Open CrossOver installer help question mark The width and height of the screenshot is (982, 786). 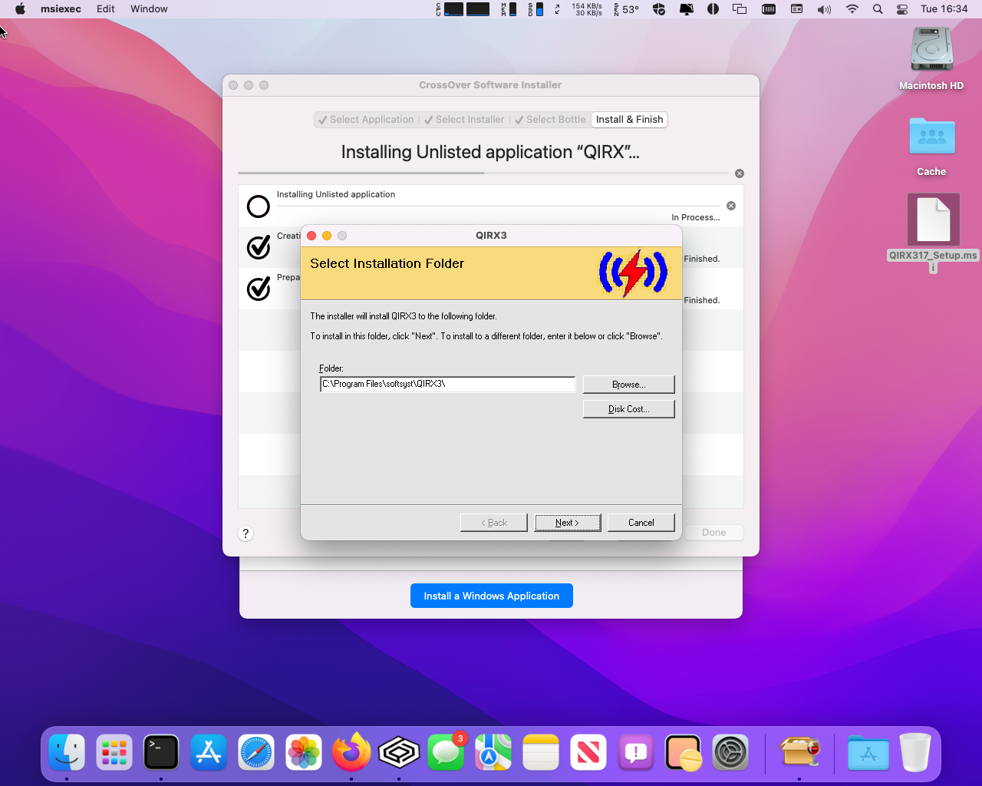click(245, 533)
